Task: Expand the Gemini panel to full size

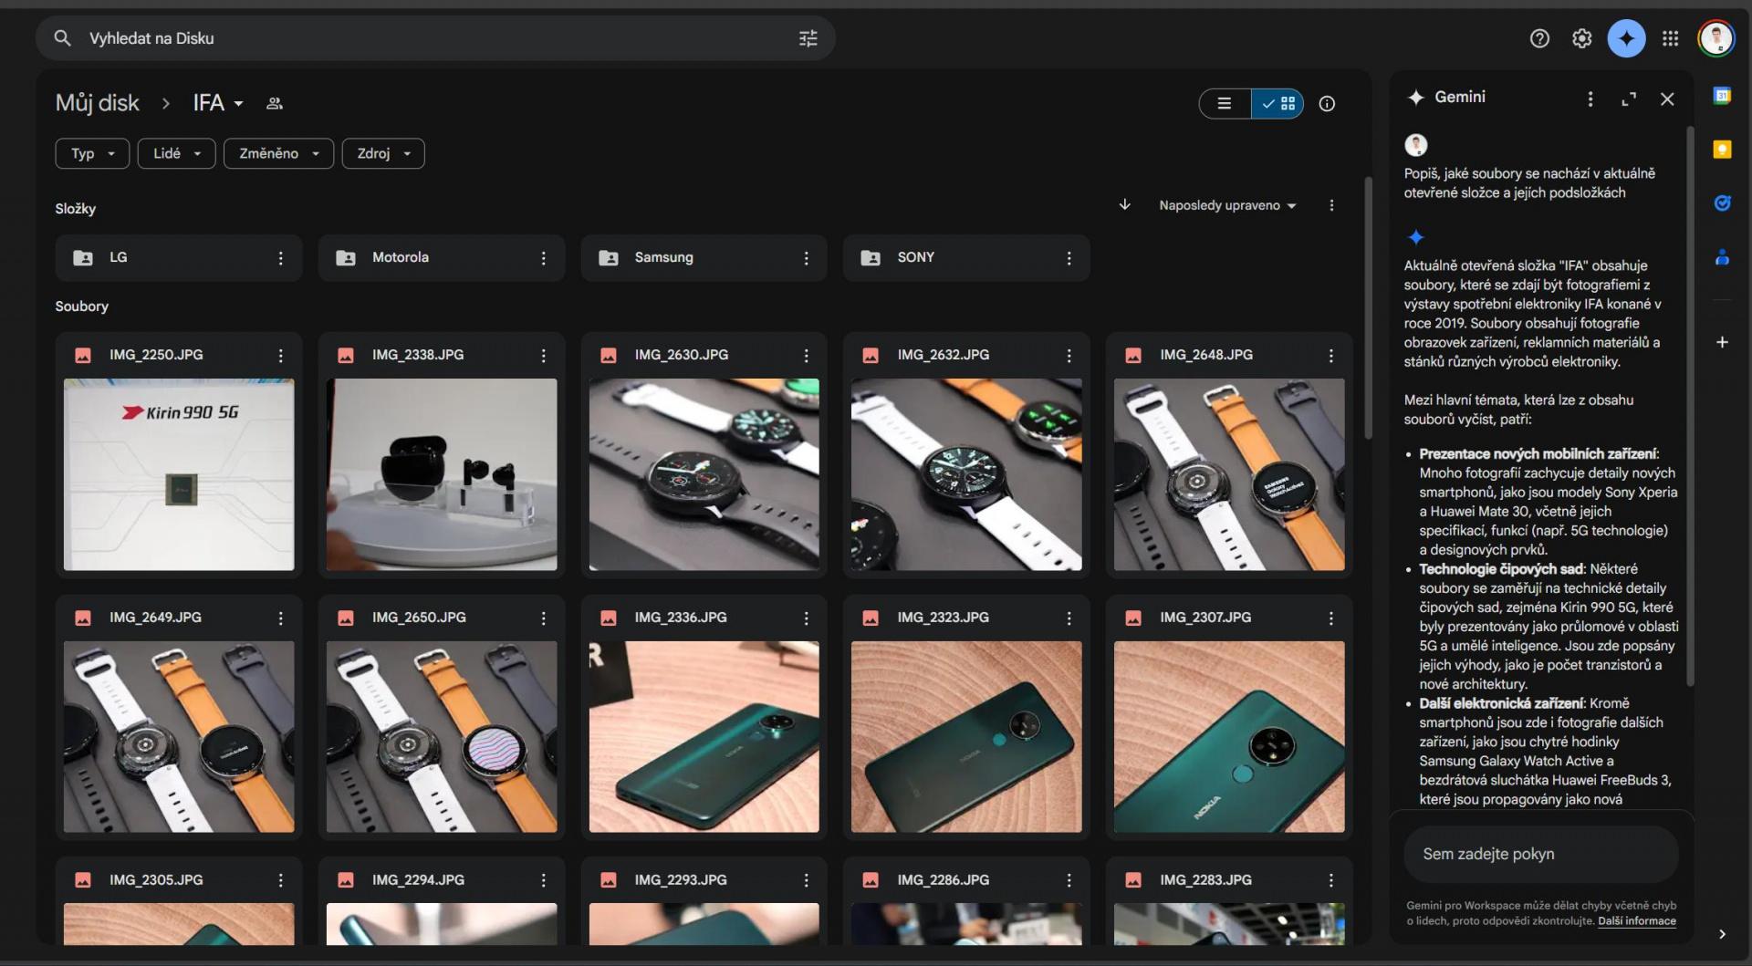Action: coord(1629,99)
